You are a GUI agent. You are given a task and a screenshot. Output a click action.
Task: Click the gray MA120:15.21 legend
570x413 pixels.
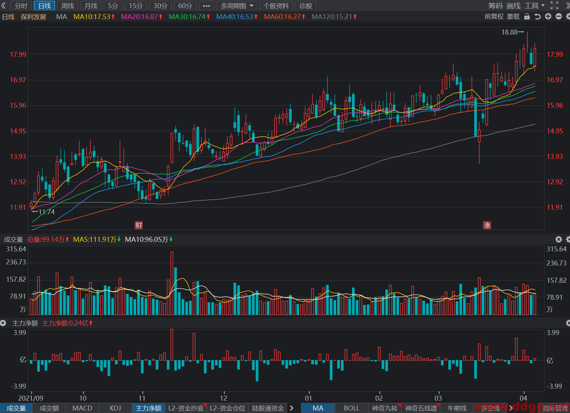click(x=334, y=17)
